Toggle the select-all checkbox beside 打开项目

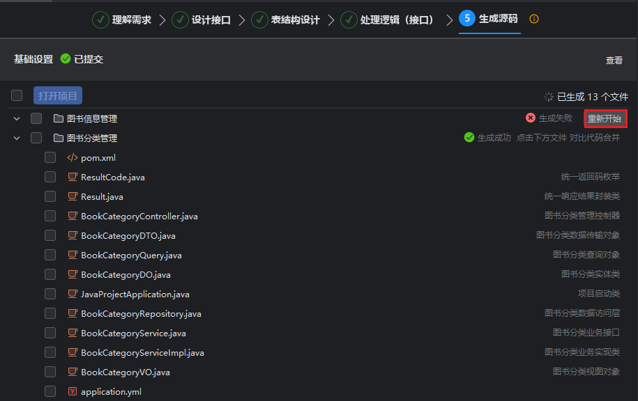pos(17,96)
